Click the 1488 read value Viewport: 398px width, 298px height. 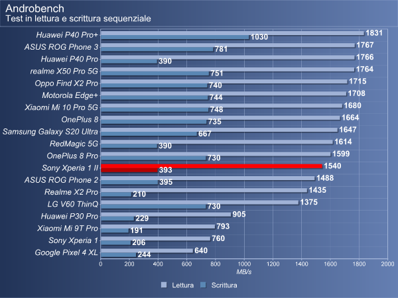(325, 178)
